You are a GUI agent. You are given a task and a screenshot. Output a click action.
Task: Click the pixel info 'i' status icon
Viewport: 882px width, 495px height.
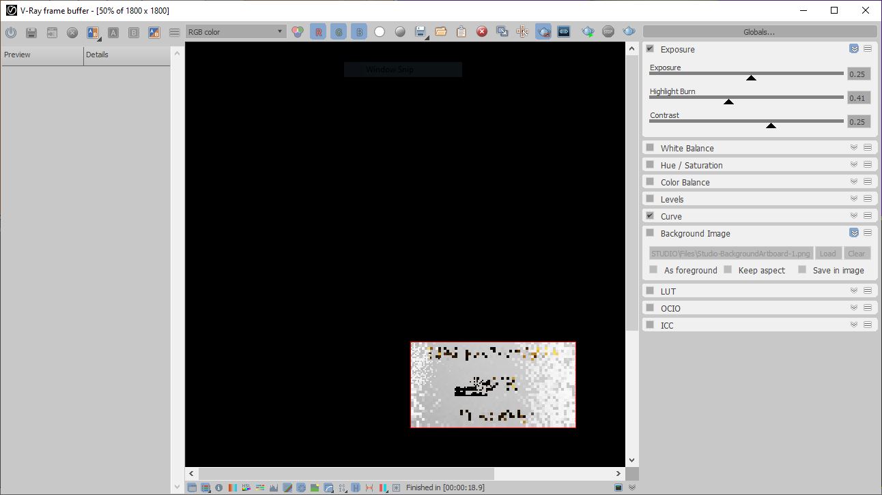(x=219, y=487)
